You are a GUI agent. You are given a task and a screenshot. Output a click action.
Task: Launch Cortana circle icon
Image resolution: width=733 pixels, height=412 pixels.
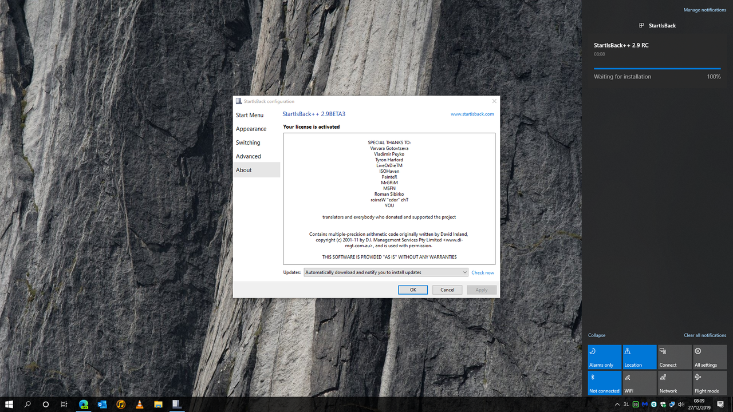pyautogui.click(x=46, y=404)
